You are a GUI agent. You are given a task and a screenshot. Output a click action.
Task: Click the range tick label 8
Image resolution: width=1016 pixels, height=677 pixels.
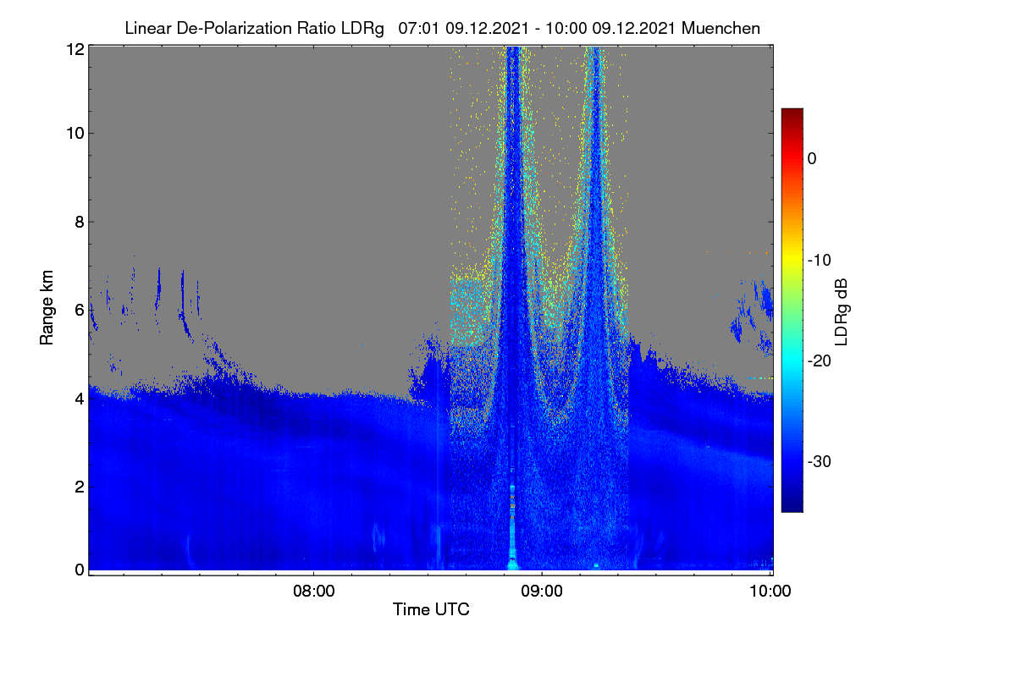click(80, 222)
